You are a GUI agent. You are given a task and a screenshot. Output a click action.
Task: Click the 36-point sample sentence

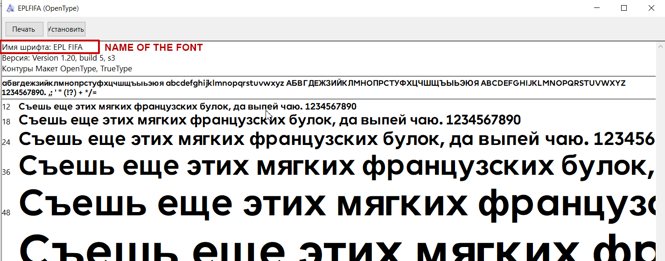pos(337,167)
